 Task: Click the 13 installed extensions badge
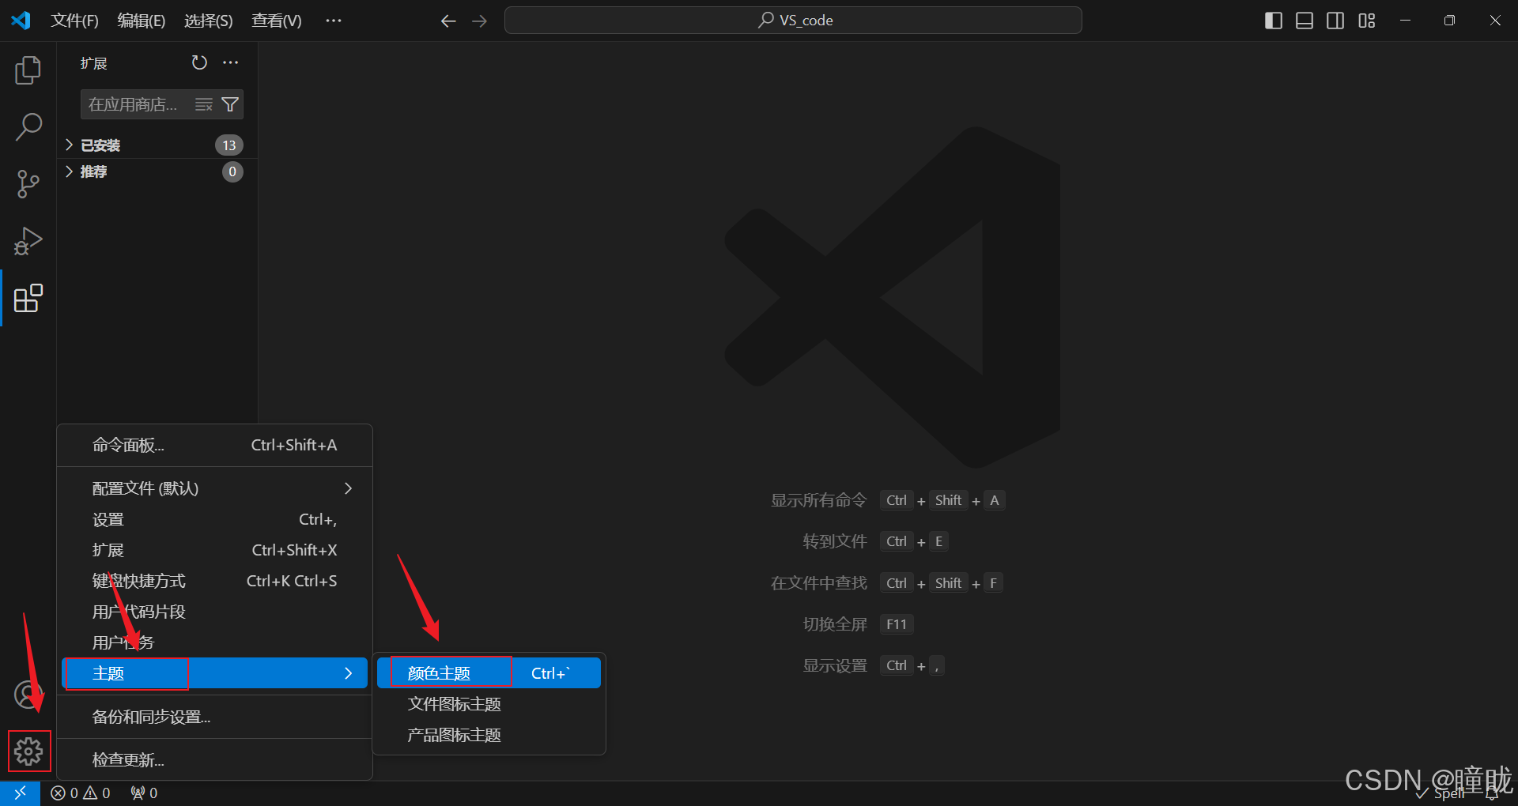pyautogui.click(x=229, y=145)
